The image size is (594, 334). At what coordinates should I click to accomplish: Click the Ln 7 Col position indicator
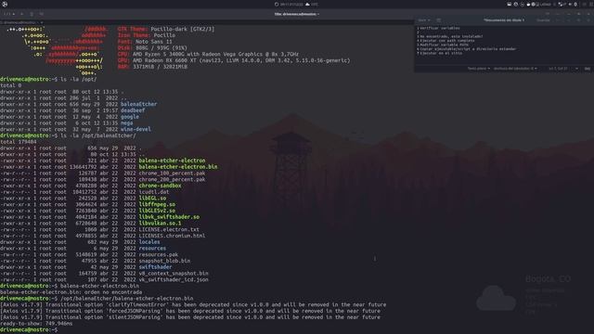[x=558, y=69]
